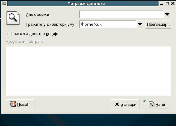
Task: Open the Име садржи history dropdown arrow
Action: 167,14
